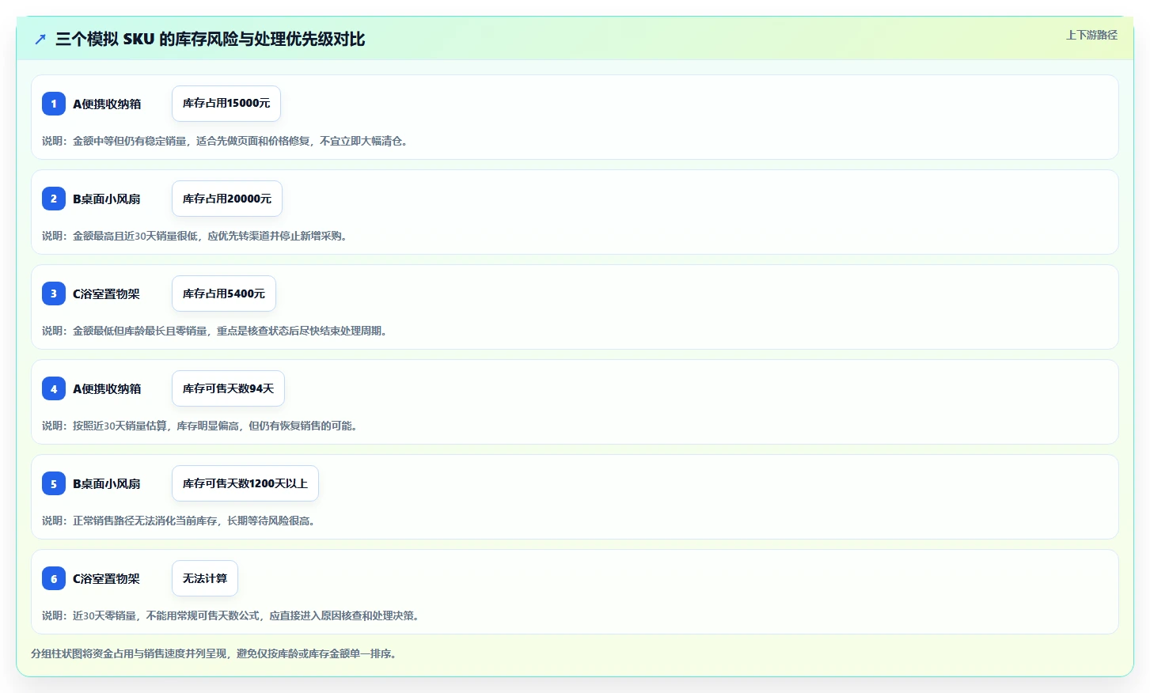The height and width of the screenshot is (693, 1150).
Task: Select the 库存占用20000元 chip
Action: pyautogui.click(x=227, y=199)
